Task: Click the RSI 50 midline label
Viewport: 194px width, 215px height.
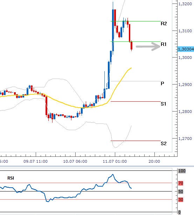Action: [x=181, y=192]
